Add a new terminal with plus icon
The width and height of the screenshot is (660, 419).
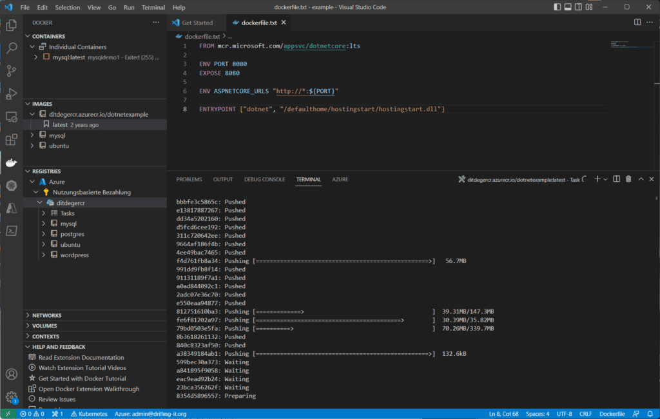[597, 179]
